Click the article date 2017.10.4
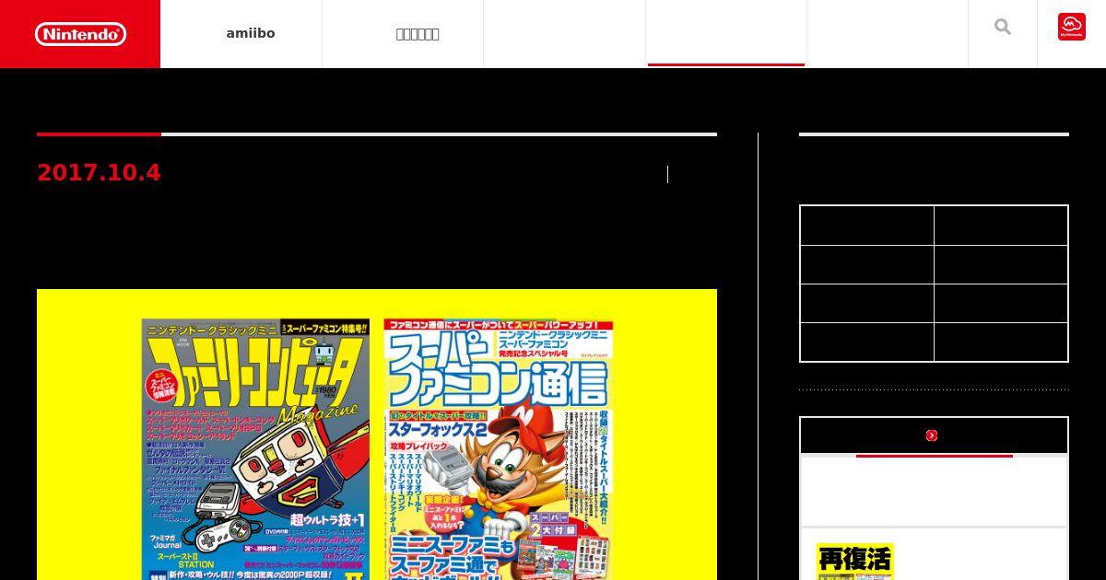This screenshot has height=580, width=1106. pyautogui.click(x=99, y=173)
